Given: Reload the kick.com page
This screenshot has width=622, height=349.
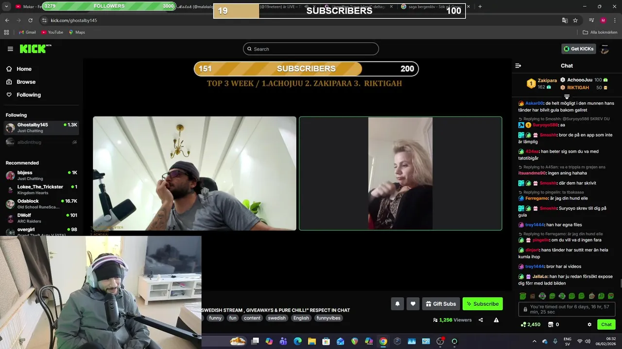Looking at the screenshot, I should coord(30,20).
